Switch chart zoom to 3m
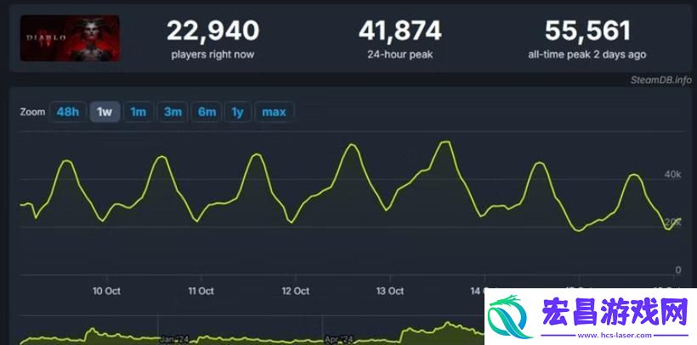This screenshot has width=697, height=345. point(173,112)
